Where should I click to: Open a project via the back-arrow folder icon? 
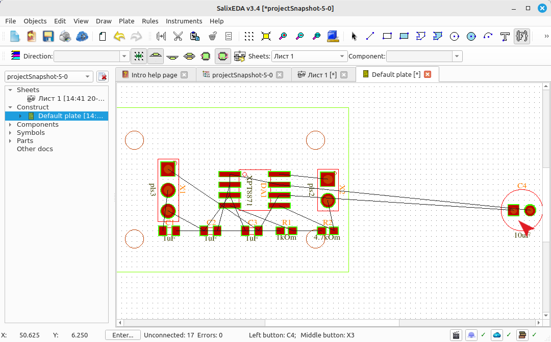[32, 36]
